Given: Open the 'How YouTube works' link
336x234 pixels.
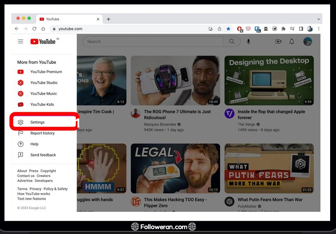Looking at the screenshot, I should point(34,194).
